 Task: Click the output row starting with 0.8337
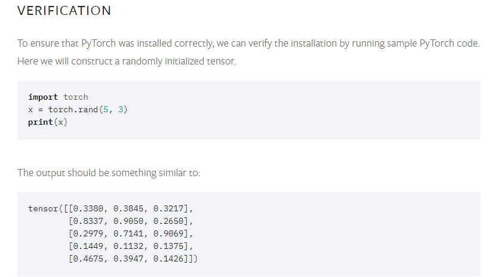(131, 221)
